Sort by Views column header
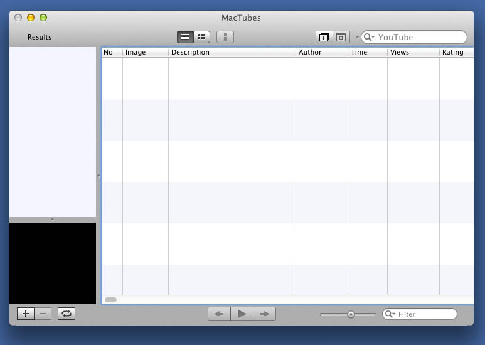Viewport: 485px width, 345px height. (413, 52)
